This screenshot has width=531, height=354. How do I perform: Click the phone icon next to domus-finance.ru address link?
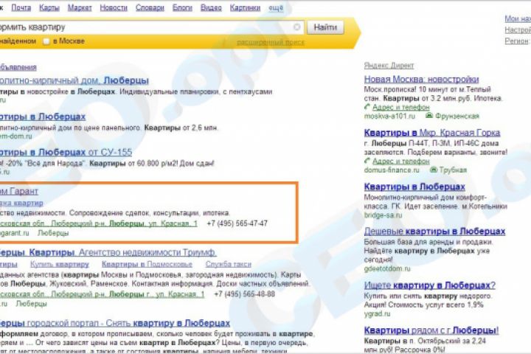(367, 161)
